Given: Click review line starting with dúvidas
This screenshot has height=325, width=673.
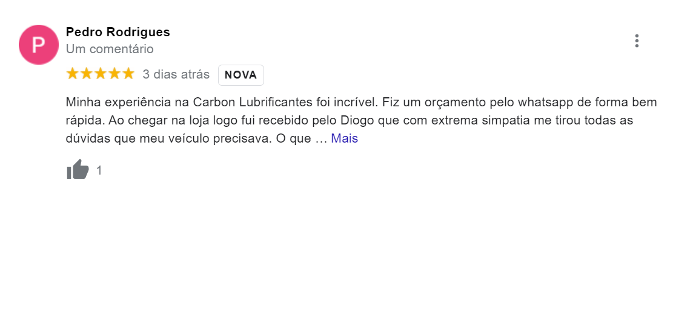Looking at the screenshot, I should 212,138.
